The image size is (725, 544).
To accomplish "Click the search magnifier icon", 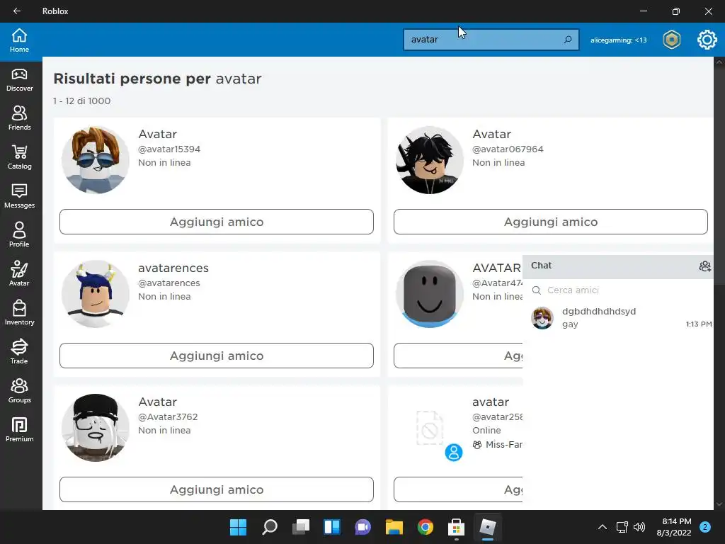I will click(568, 40).
